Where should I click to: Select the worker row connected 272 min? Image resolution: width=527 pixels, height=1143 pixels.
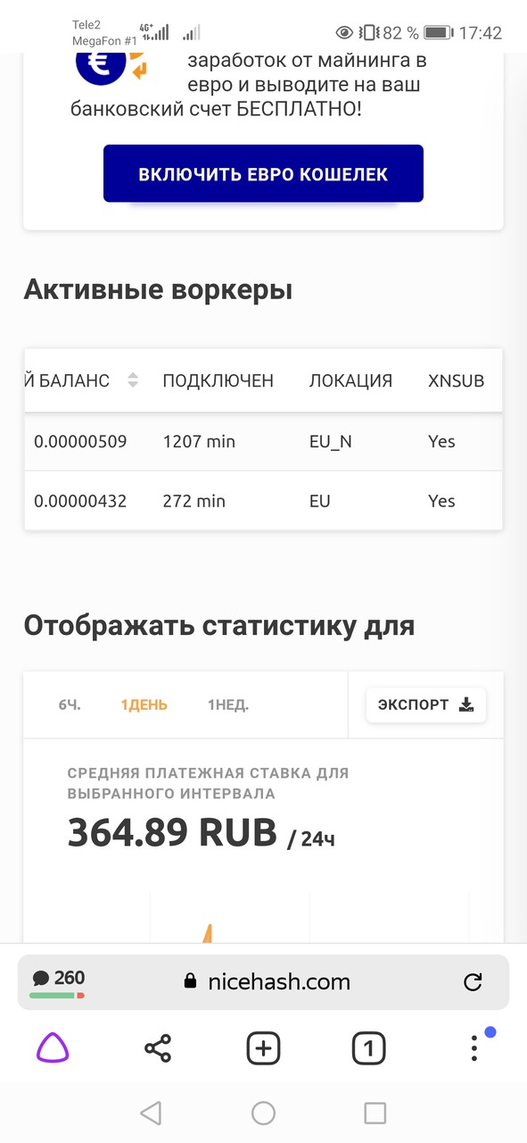tap(263, 501)
